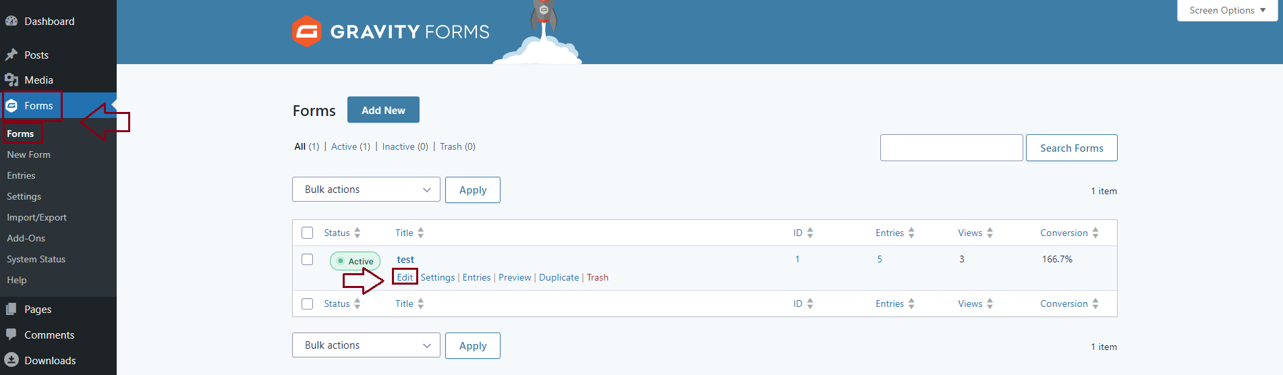The height and width of the screenshot is (375, 1283).
Task: Open the top Bulk actions dropdown
Action: [366, 190]
